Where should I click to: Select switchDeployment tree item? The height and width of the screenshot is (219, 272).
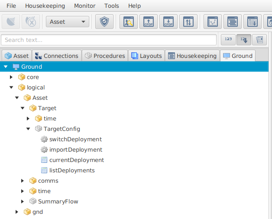pyautogui.click(x=75, y=139)
